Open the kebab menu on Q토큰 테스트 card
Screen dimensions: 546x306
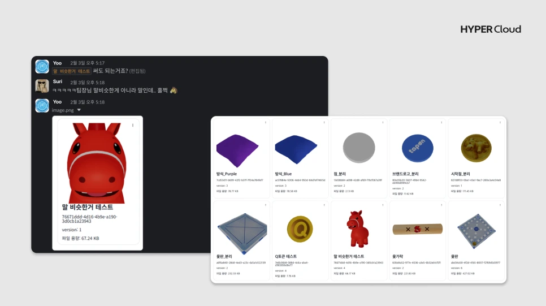tap(324, 205)
